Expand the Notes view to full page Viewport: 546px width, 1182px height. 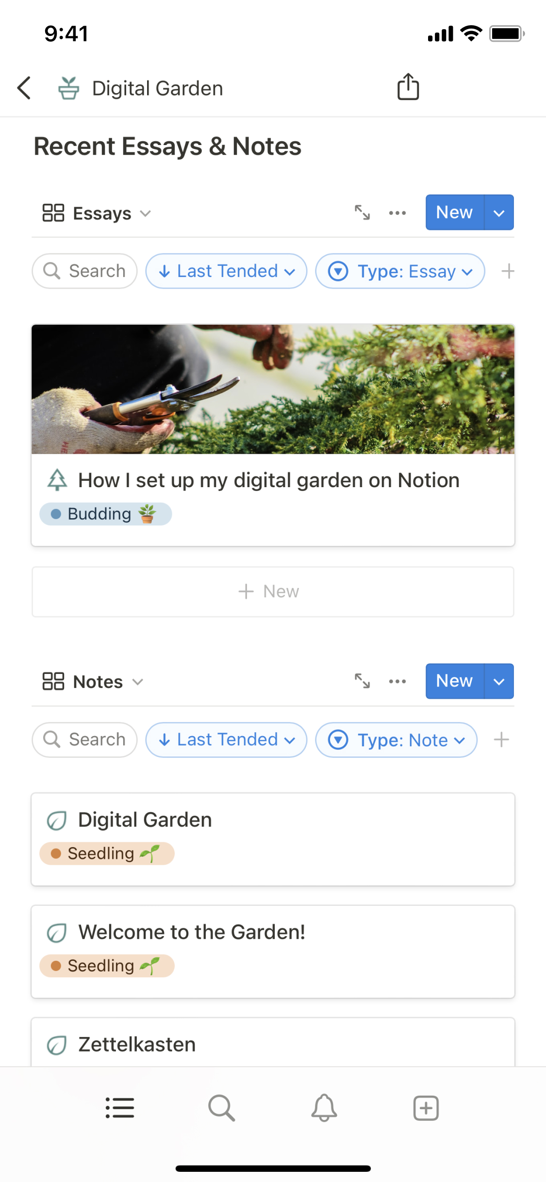pos(362,681)
